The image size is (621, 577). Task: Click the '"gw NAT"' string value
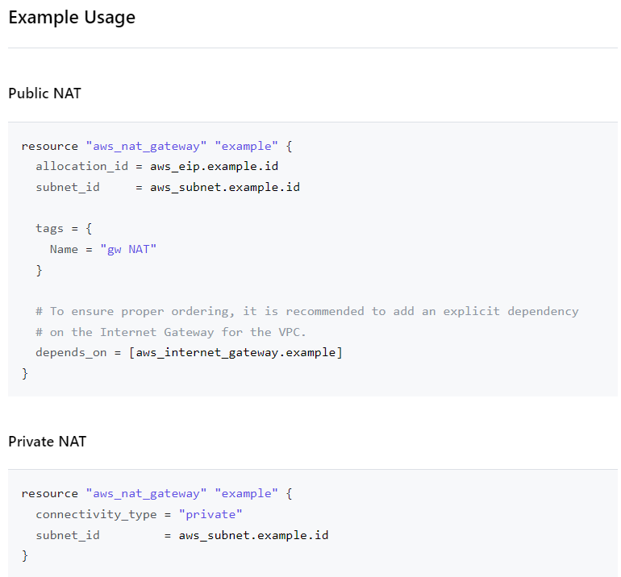[128, 249]
